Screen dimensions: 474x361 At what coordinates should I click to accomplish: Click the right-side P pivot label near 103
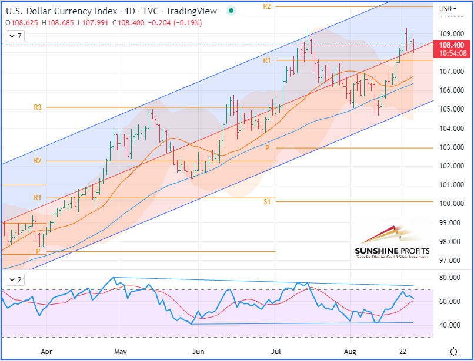click(x=267, y=147)
